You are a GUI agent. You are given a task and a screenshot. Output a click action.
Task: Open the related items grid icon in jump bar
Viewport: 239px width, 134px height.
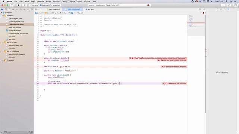36,9
